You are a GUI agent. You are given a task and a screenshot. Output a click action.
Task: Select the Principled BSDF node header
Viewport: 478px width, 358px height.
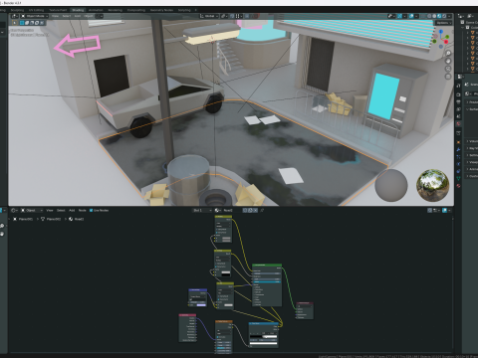pyautogui.click(x=267, y=265)
